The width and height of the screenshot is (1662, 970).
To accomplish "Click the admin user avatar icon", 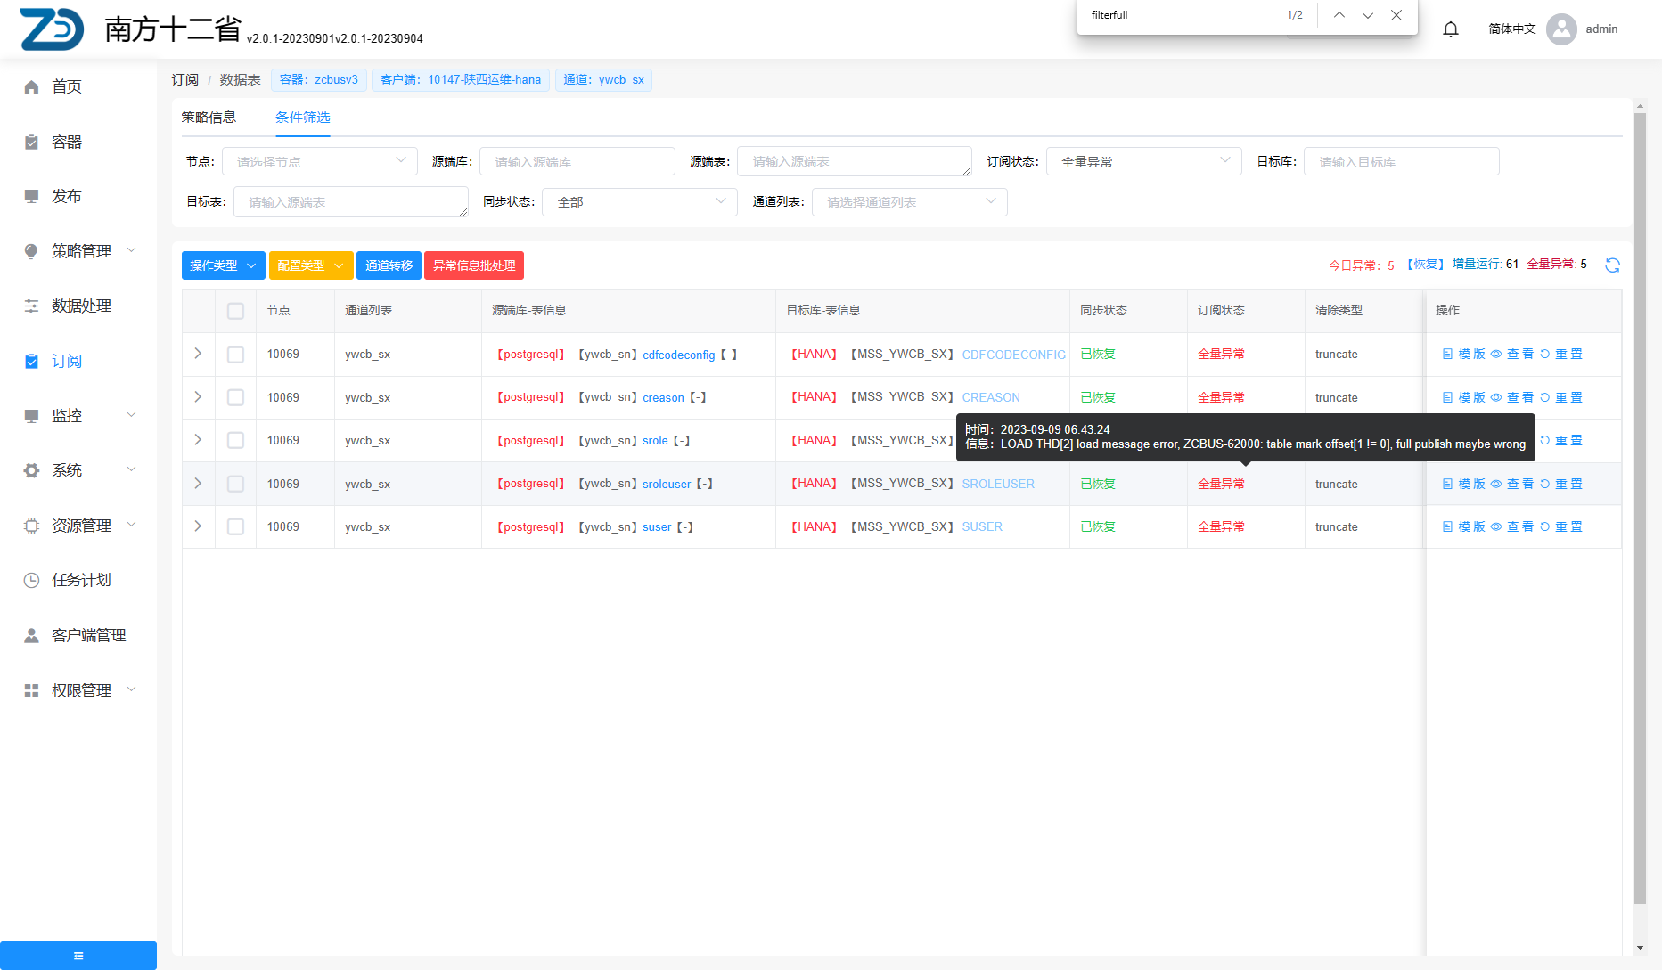I will tap(1560, 29).
